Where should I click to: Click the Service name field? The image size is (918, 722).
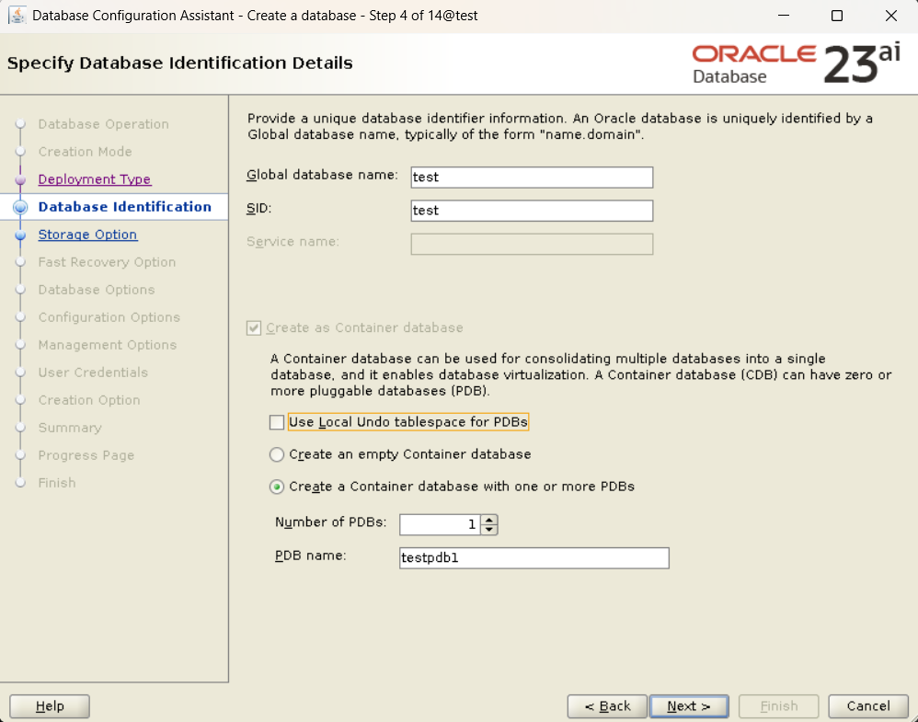[x=532, y=244]
